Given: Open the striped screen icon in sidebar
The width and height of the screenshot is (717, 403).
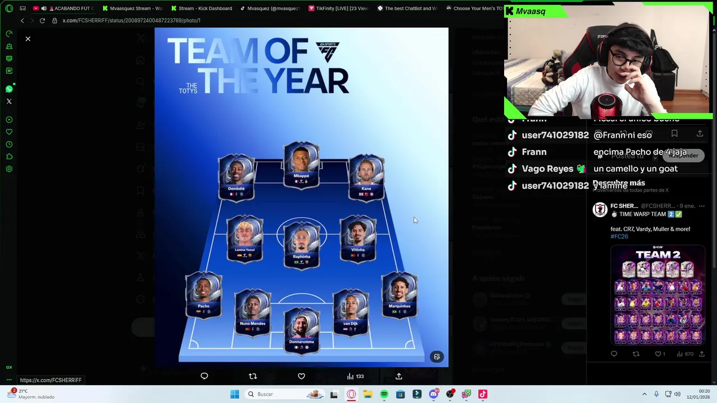Looking at the screenshot, I should pos(9,58).
